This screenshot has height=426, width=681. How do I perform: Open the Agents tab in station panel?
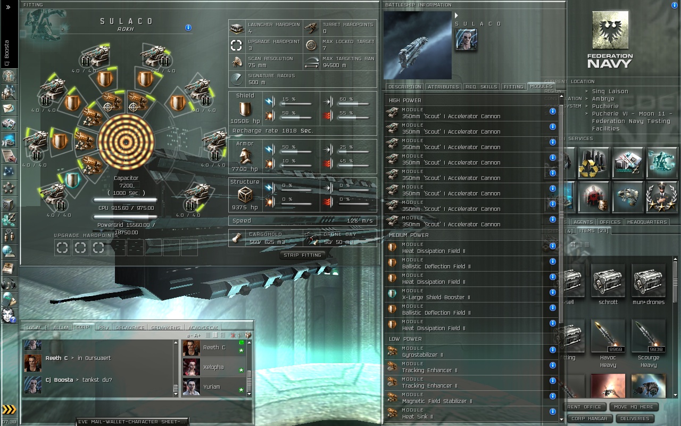tap(583, 222)
